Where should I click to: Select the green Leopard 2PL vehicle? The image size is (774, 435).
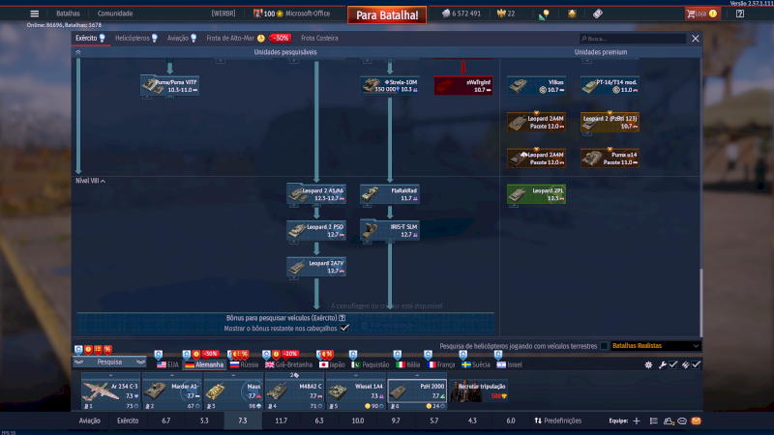pos(537,194)
